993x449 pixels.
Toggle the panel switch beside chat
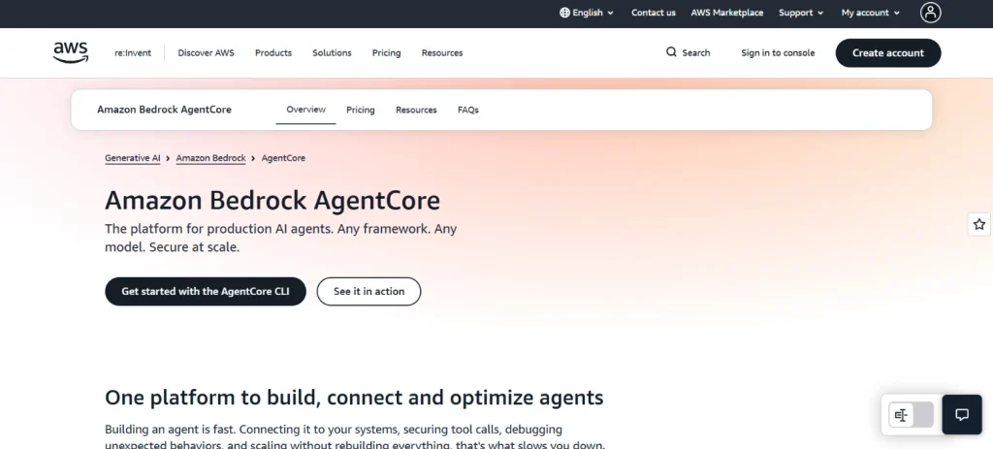(x=912, y=415)
